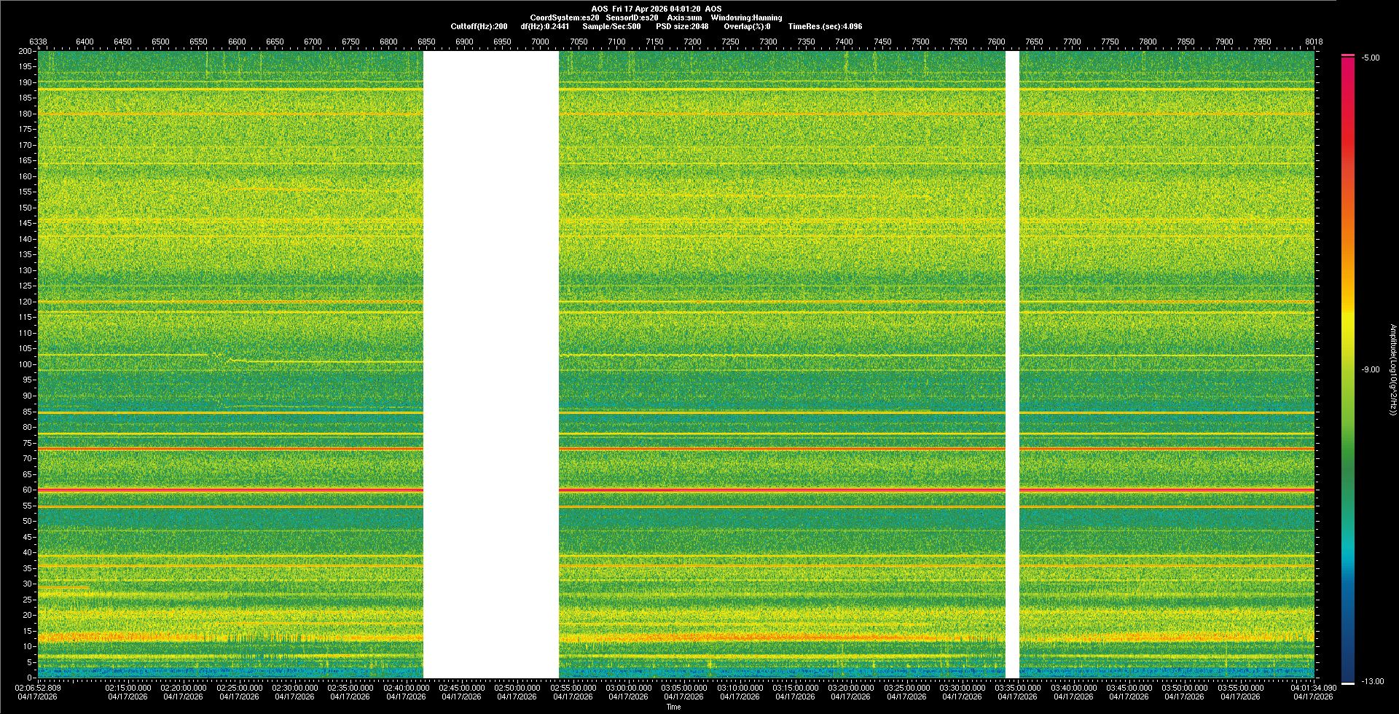Click the PSD size:2048 header text
The image size is (1399, 714).
[x=682, y=26]
